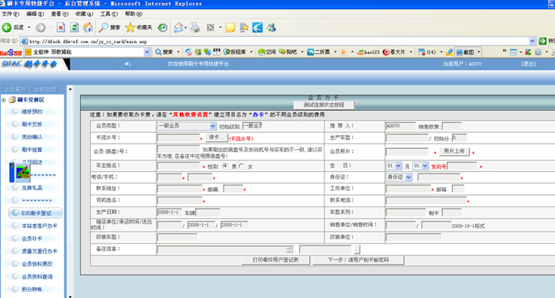Click 读卡 read card button
Image resolution: width=555 pixels, height=298 pixels.
coord(216,137)
